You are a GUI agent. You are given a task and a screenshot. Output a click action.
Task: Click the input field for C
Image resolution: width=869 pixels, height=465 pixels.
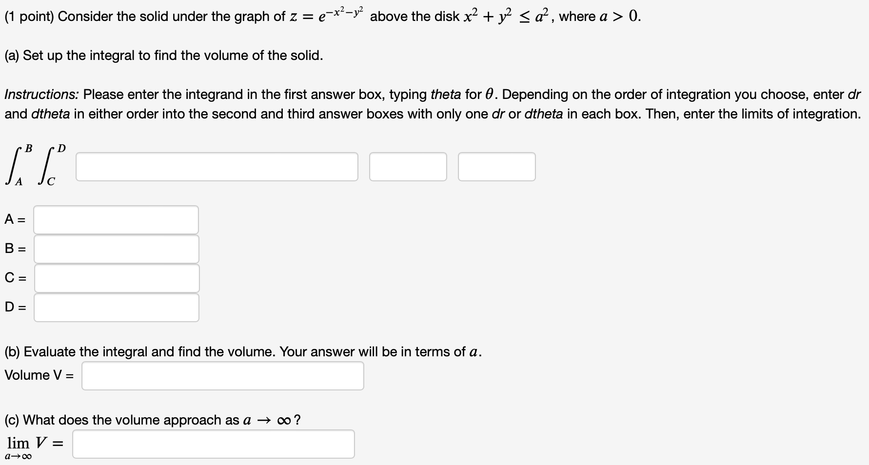(116, 278)
